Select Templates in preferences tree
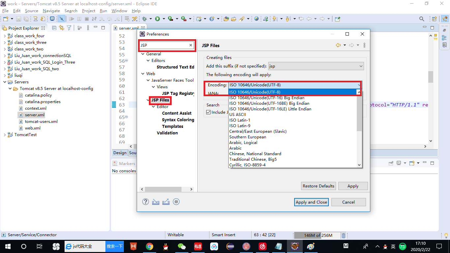 tap(173, 126)
